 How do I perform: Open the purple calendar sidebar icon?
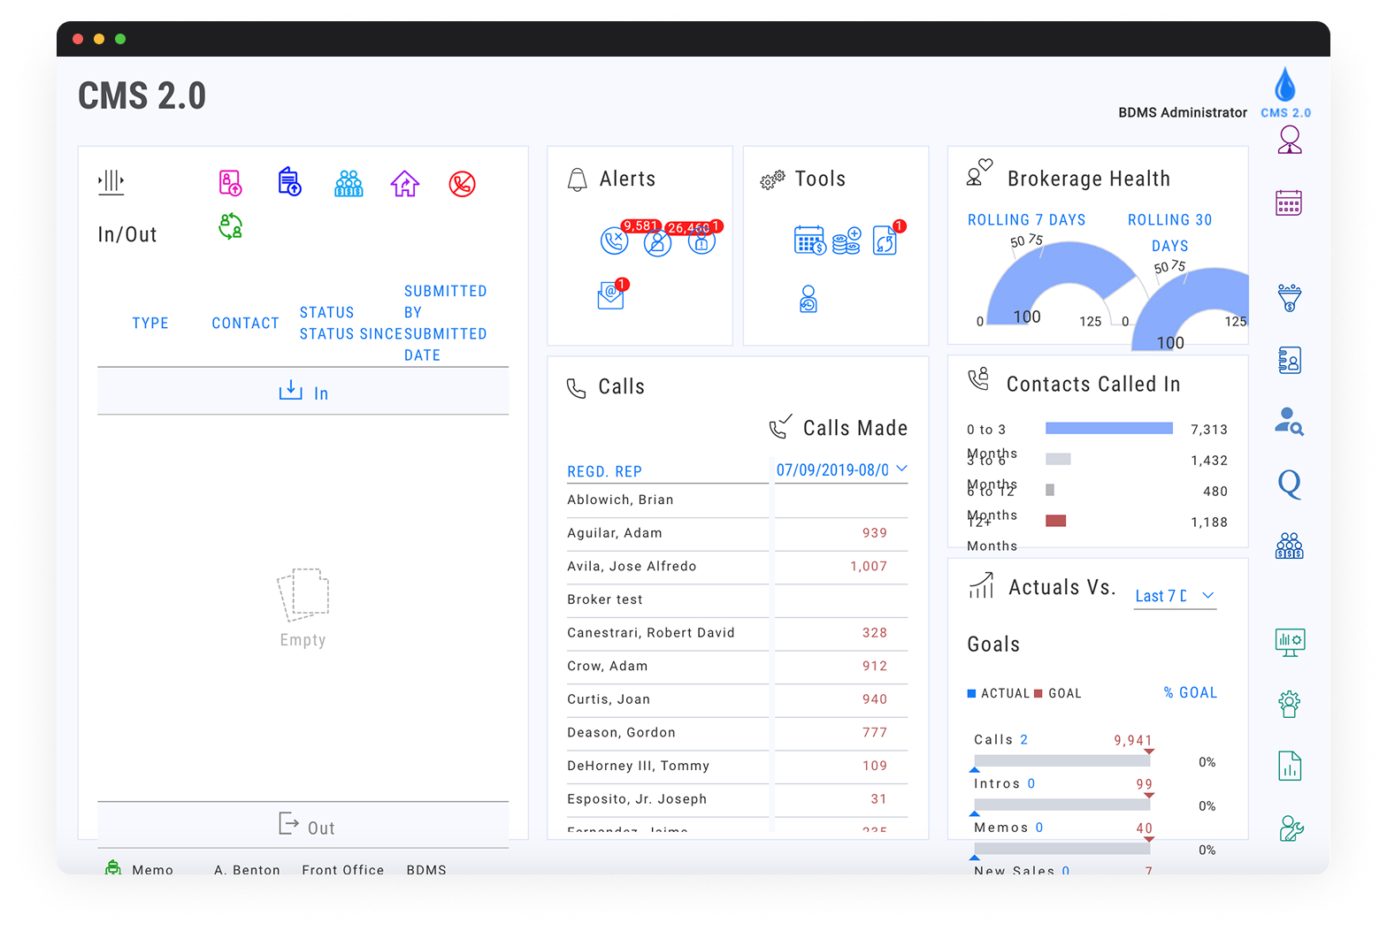(x=1289, y=202)
